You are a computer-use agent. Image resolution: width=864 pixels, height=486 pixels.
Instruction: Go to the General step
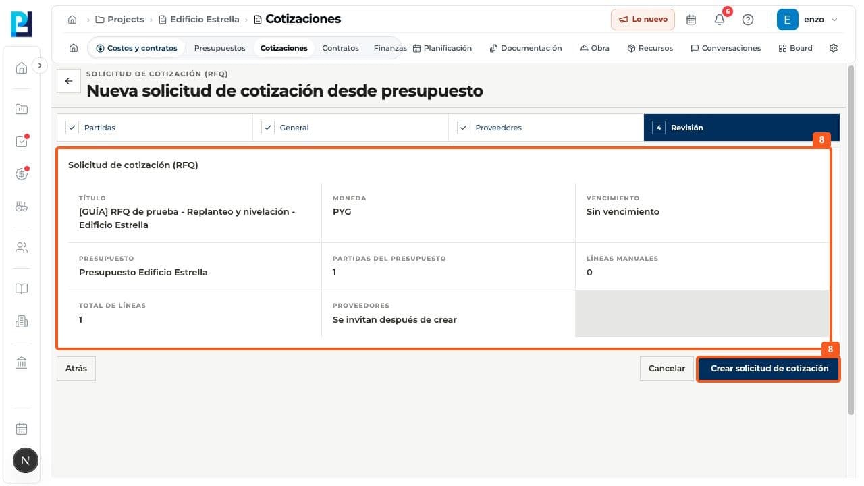click(x=351, y=128)
